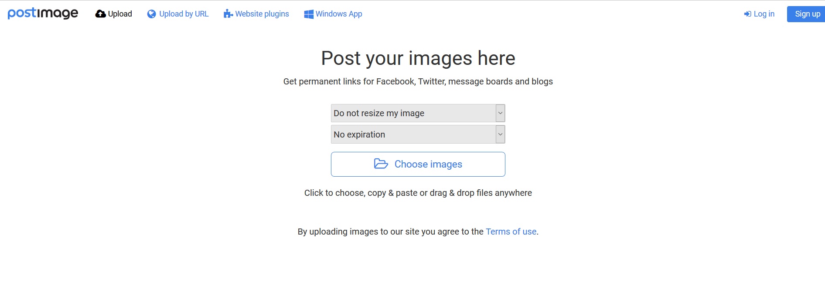Click the open folder icon
This screenshot has height=282, width=825.
pyautogui.click(x=381, y=164)
